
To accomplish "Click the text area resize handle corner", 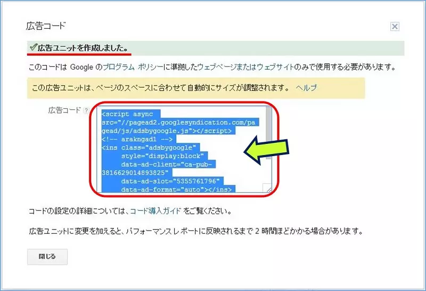I will tap(267, 188).
